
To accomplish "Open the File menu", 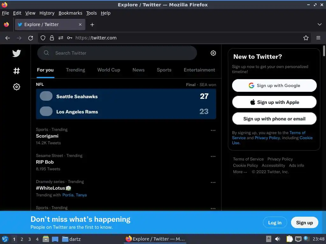I will [x=5, y=13].
